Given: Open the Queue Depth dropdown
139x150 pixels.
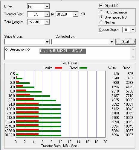Looking at the screenshot, I should [x=133, y=30].
